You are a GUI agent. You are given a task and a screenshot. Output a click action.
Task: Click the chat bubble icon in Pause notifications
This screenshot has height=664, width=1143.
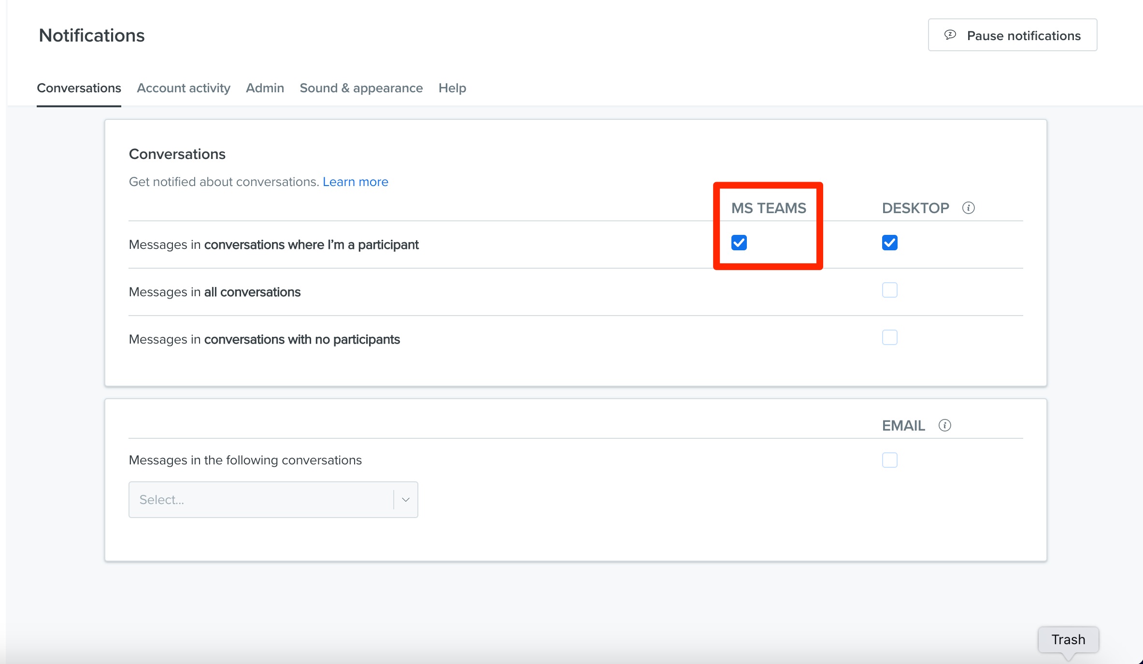pos(950,35)
